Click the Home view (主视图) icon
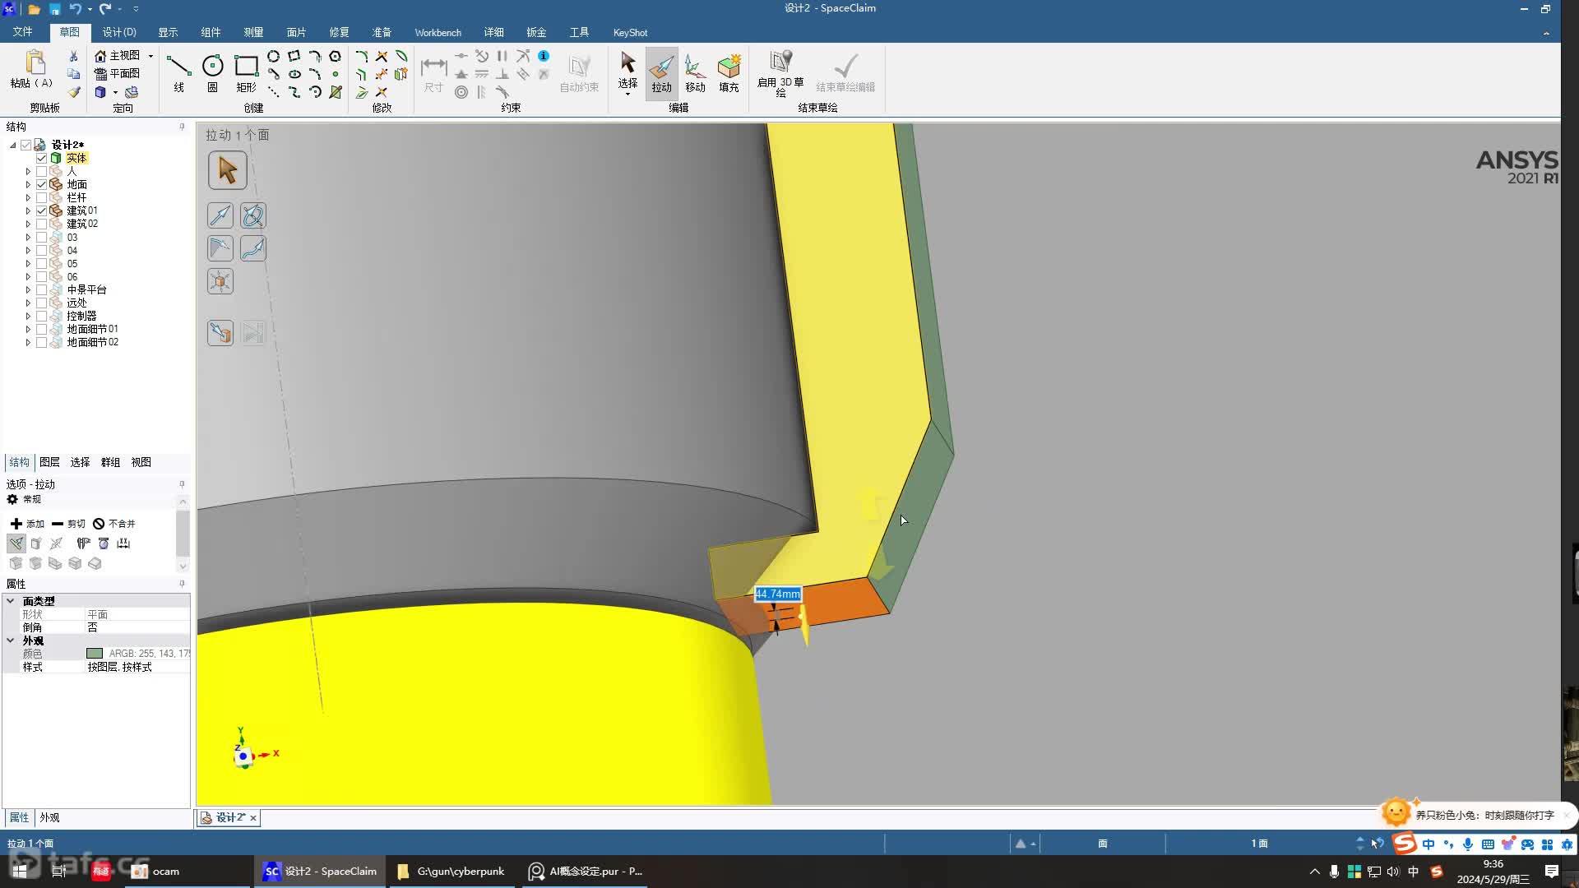Viewport: 1579px width, 888px height. click(x=100, y=55)
